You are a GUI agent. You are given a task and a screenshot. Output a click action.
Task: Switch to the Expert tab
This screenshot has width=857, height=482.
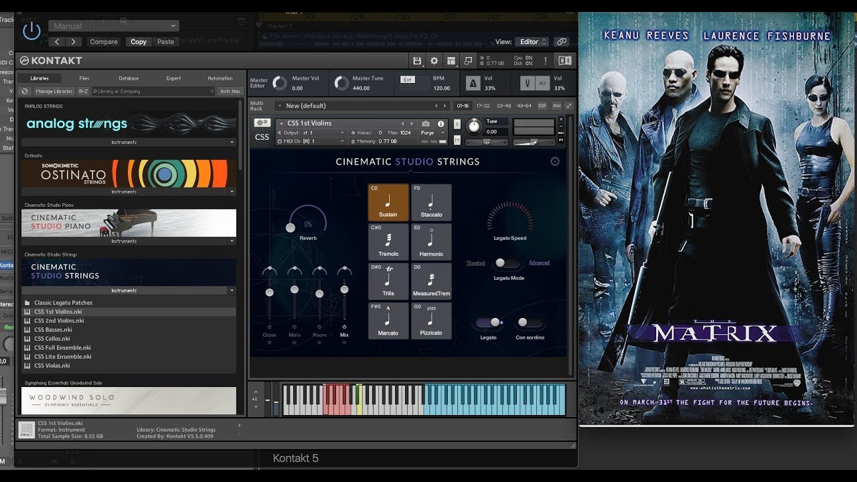tap(173, 78)
